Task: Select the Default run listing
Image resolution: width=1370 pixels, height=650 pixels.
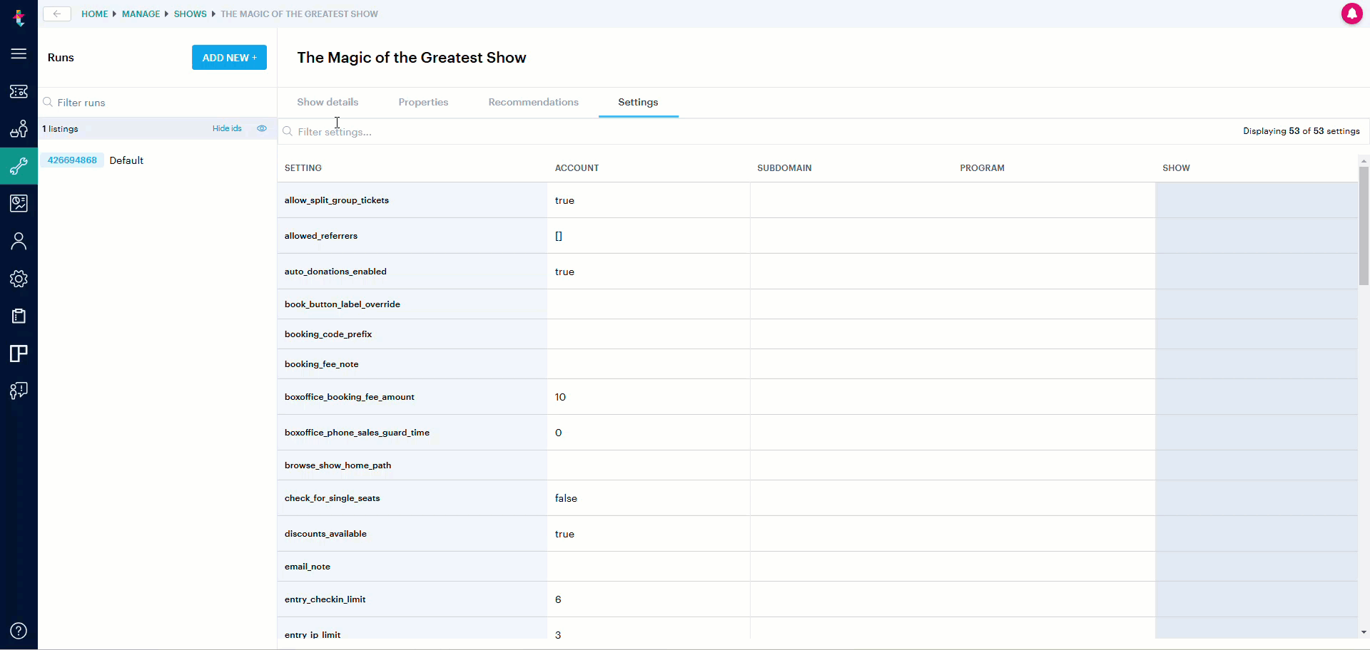Action: point(126,160)
